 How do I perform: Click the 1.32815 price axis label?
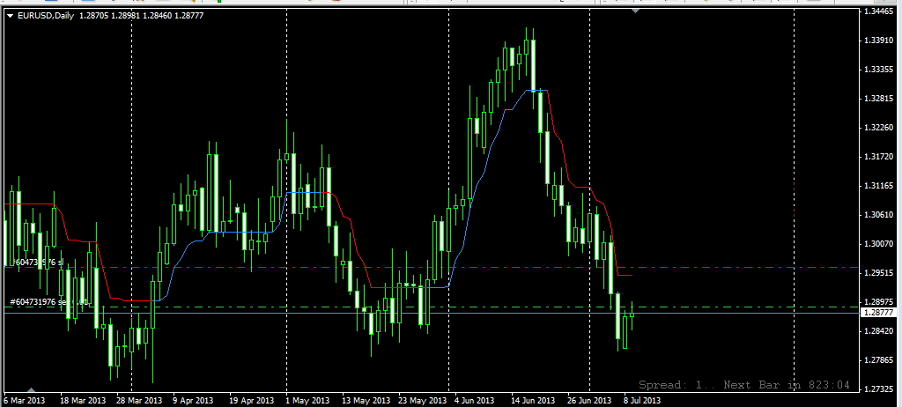880,99
